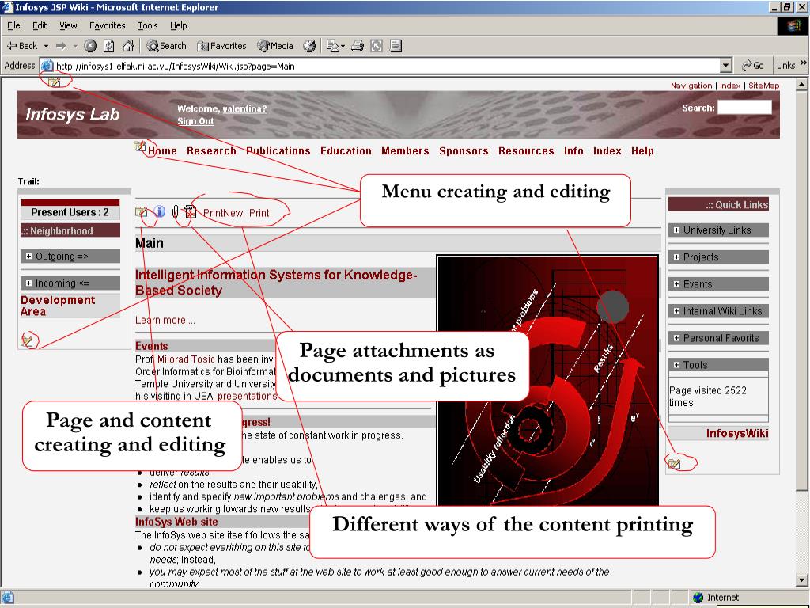Open the Resources section
Viewport: 810px width, 608px height.
pos(526,151)
